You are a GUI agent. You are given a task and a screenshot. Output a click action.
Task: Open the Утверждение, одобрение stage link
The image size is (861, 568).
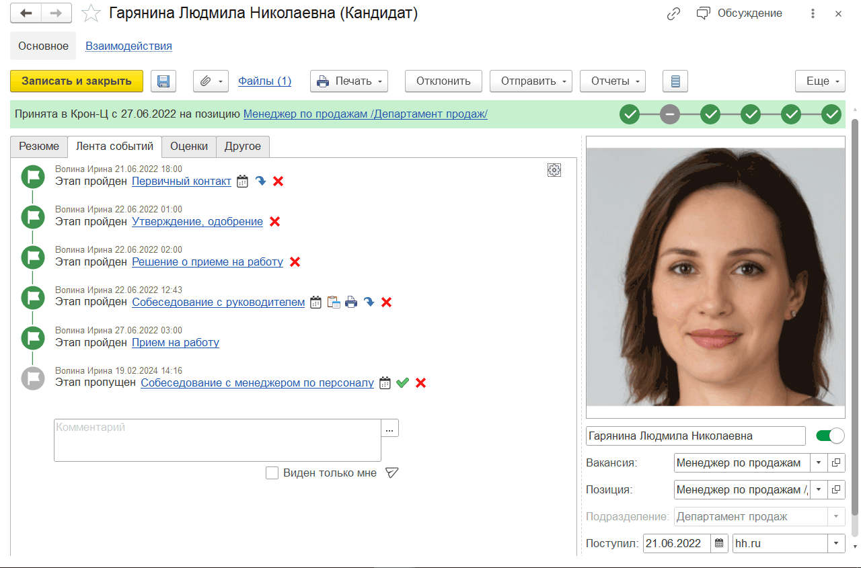pyautogui.click(x=197, y=222)
